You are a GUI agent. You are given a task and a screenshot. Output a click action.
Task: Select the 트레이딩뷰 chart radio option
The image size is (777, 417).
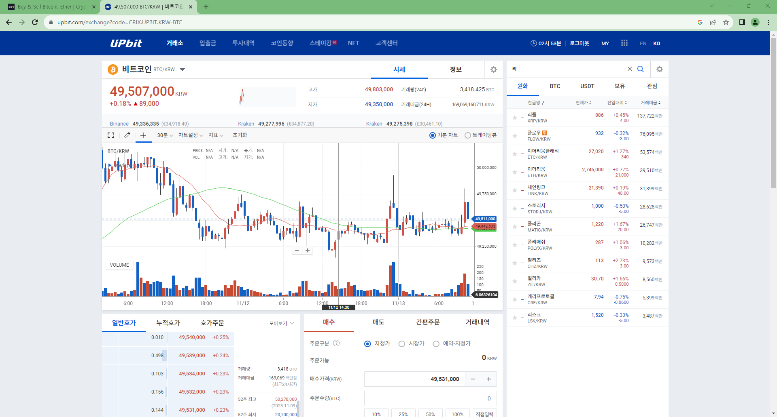(x=468, y=135)
